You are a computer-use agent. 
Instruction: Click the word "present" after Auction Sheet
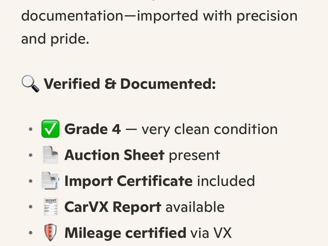tap(194, 155)
